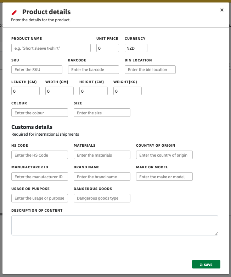Select the Bin Location field
This screenshot has height=277, width=231.
(x=150, y=70)
